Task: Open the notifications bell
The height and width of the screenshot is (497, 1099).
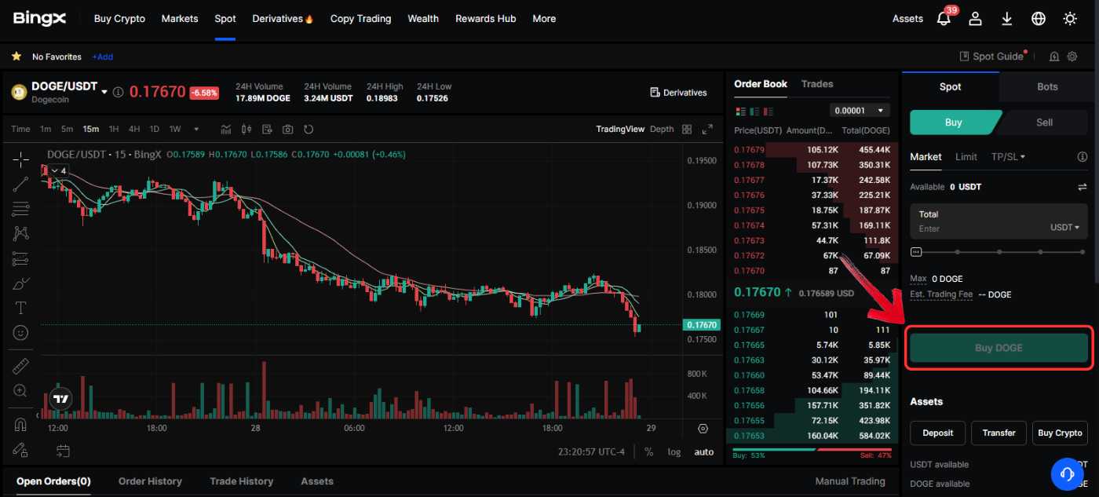Action: [x=944, y=18]
